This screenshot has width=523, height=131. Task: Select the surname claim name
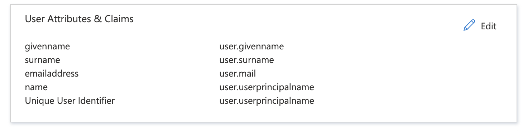(x=42, y=60)
